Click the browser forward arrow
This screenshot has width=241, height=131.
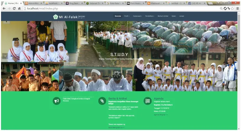(9, 9)
